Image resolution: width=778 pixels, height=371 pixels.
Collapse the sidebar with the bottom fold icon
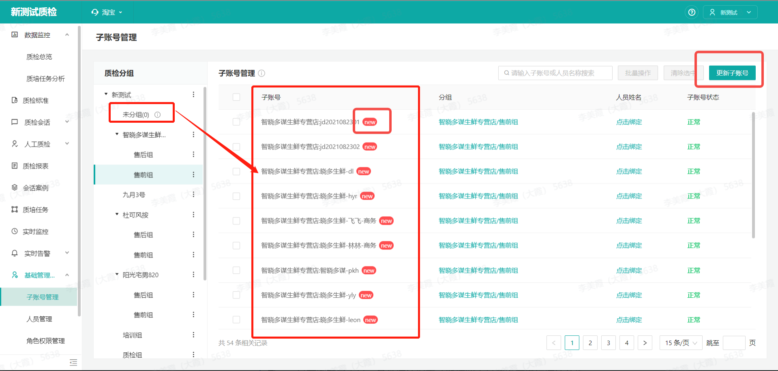[73, 362]
